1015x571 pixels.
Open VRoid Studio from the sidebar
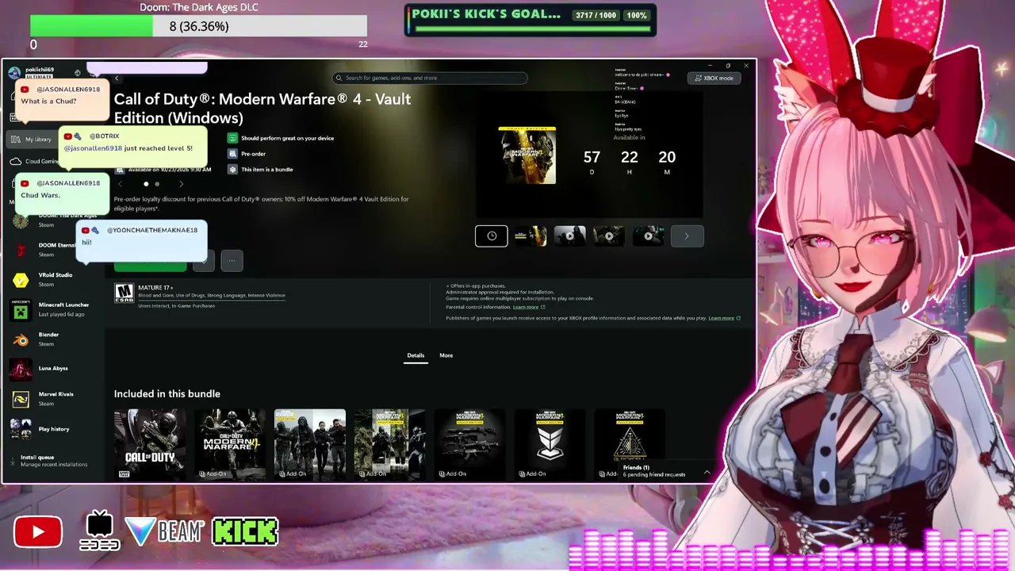click(52, 279)
